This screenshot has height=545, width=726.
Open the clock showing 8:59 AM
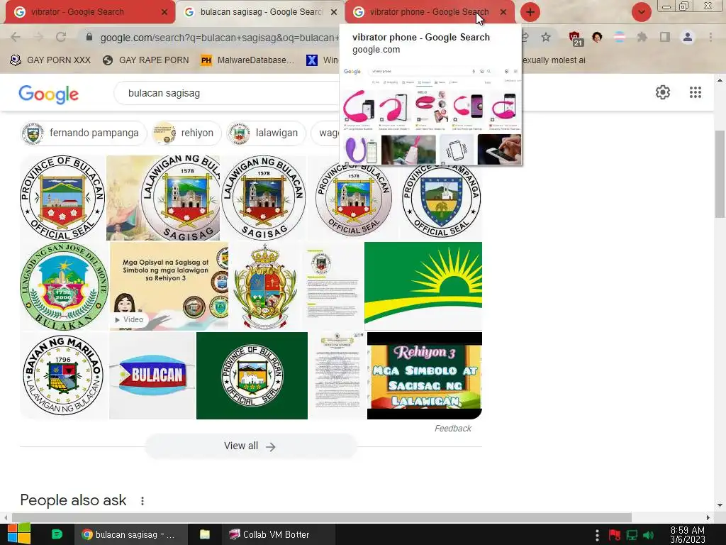tap(688, 534)
